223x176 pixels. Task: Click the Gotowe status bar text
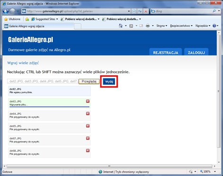point(8,172)
